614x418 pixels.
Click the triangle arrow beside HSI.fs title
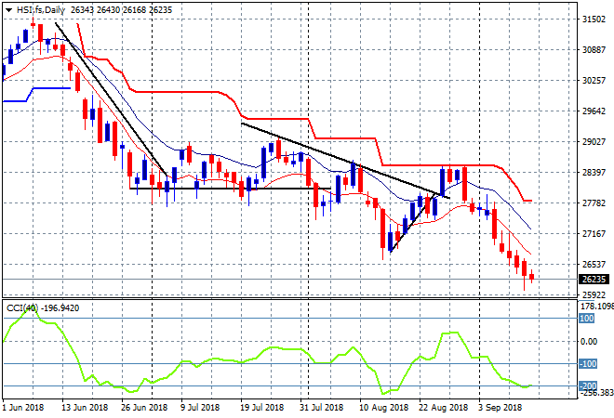point(8,10)
